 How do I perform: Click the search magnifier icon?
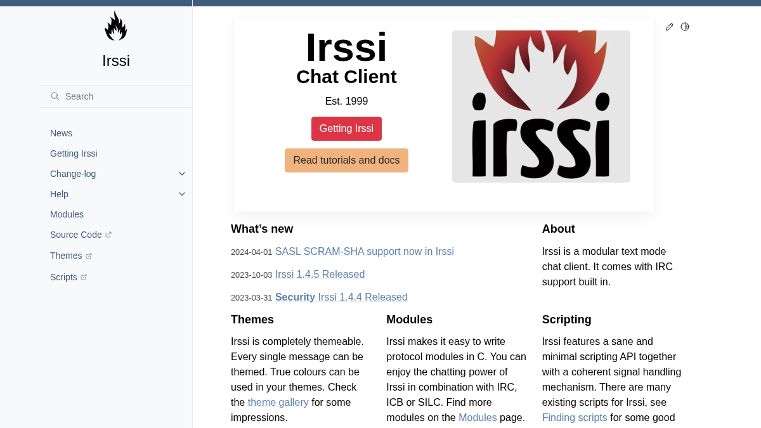click(x=55, y=96)
